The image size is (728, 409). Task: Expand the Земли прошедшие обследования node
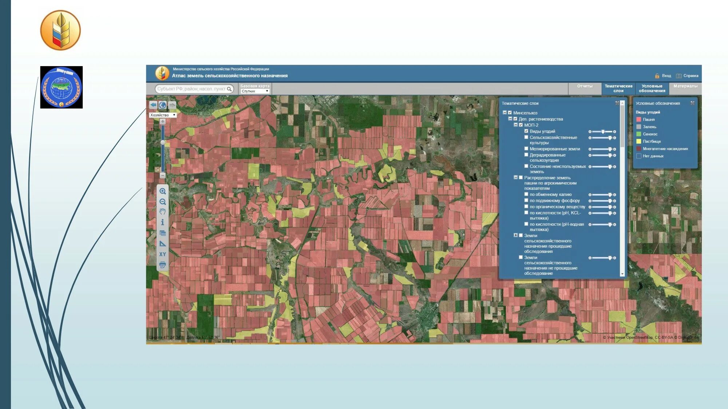click(x=515, y=235)
